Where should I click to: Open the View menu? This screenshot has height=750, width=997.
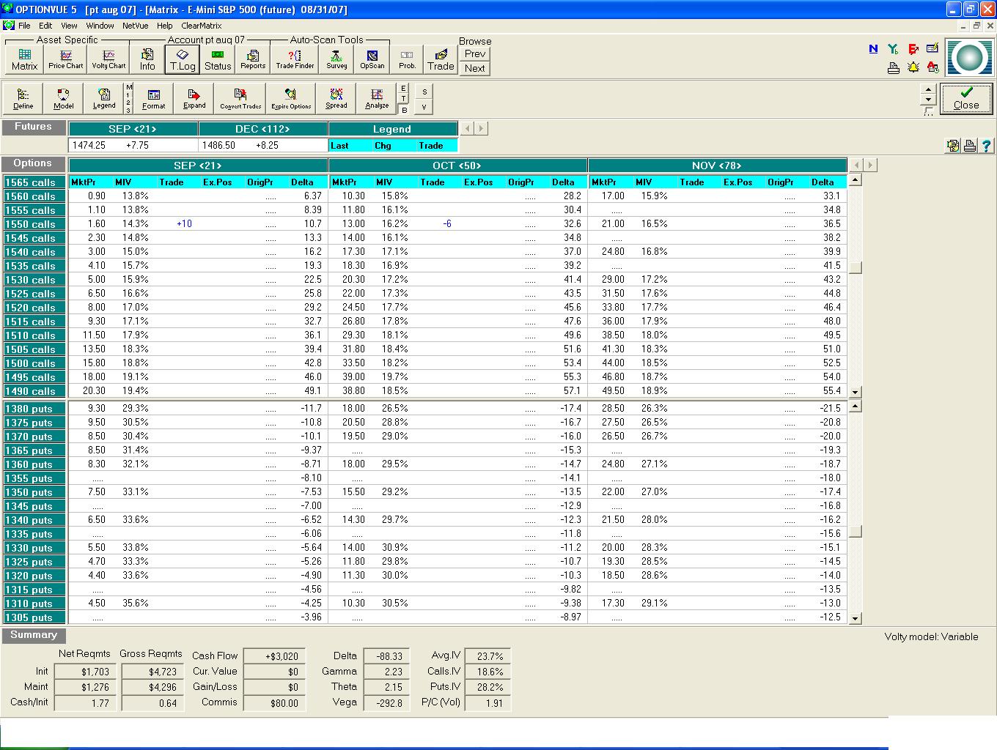(69, 26)
